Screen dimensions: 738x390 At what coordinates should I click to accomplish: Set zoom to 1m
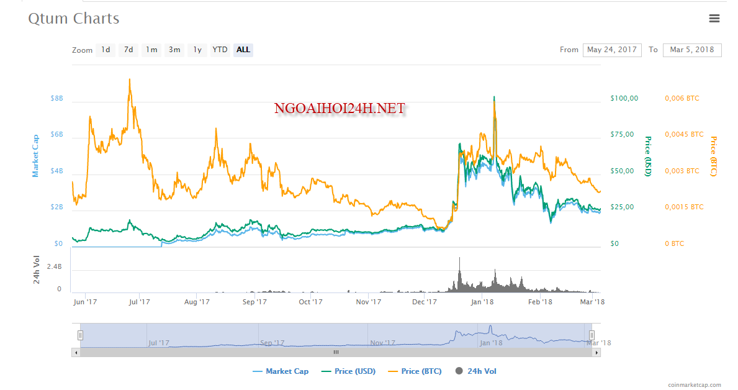coord(151,50)
